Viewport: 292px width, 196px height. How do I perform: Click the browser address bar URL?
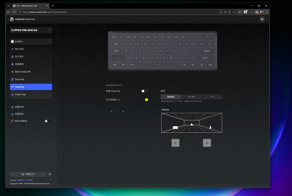(44, 12)
